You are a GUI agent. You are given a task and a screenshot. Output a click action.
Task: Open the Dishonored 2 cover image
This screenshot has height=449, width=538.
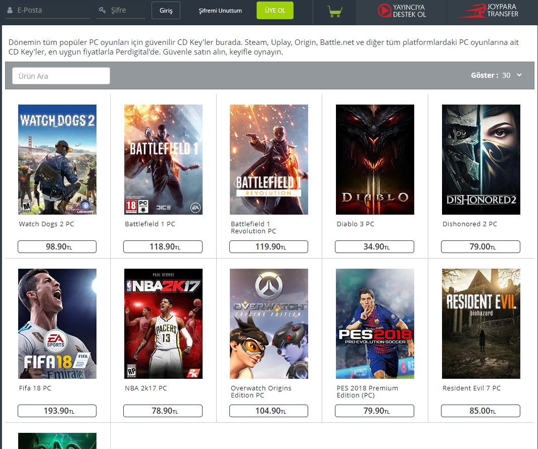481,160
